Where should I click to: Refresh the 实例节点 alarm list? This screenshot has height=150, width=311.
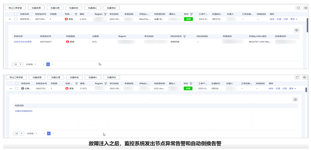298,8
